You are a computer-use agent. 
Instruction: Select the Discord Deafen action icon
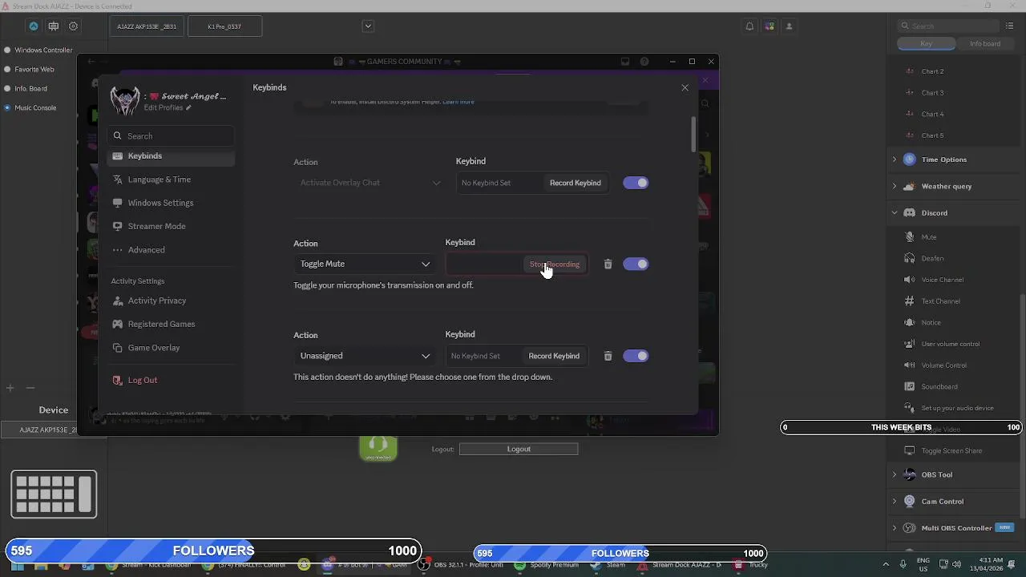point(909,258)
